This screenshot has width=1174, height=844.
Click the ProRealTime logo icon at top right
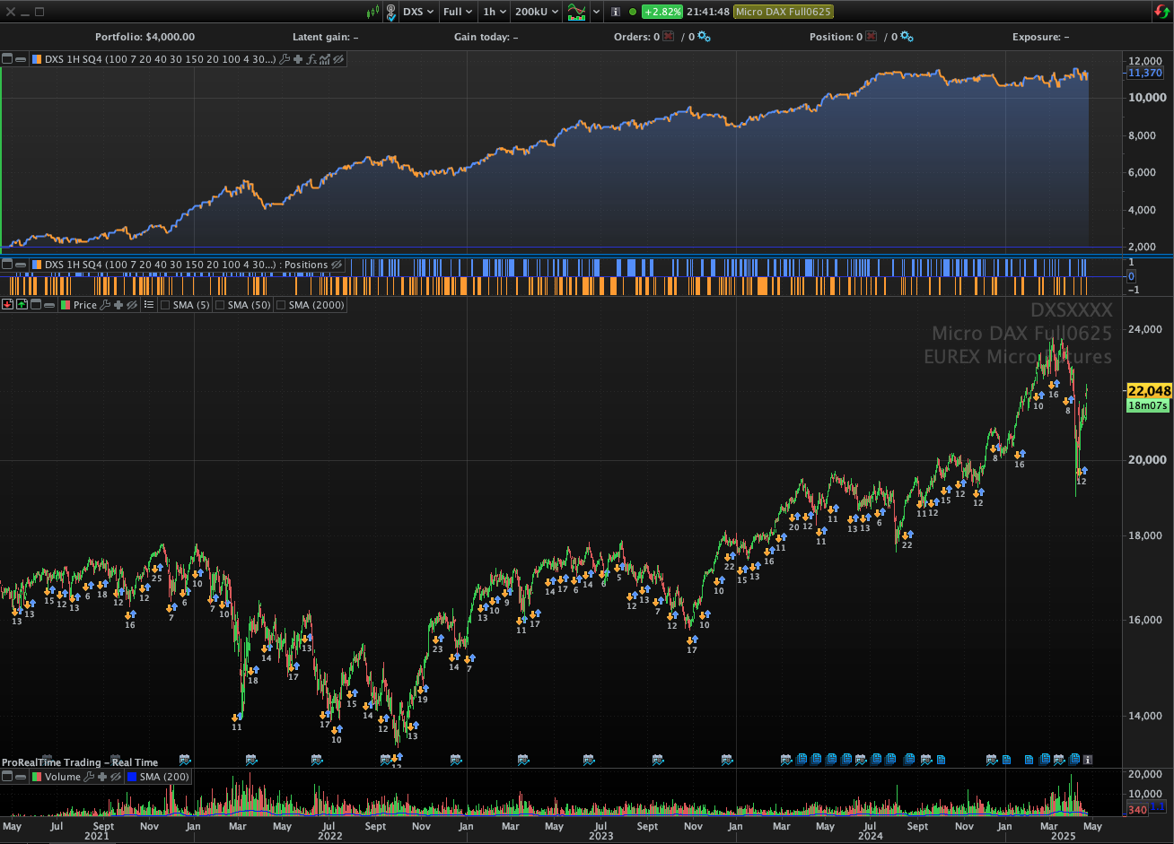click(x=1161, y=12)
